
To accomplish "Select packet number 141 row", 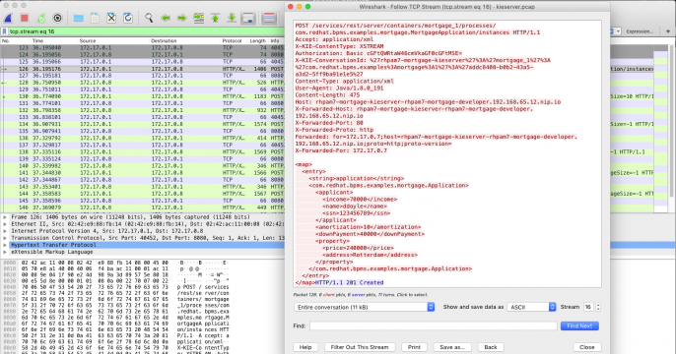I will tap(142, 172).
